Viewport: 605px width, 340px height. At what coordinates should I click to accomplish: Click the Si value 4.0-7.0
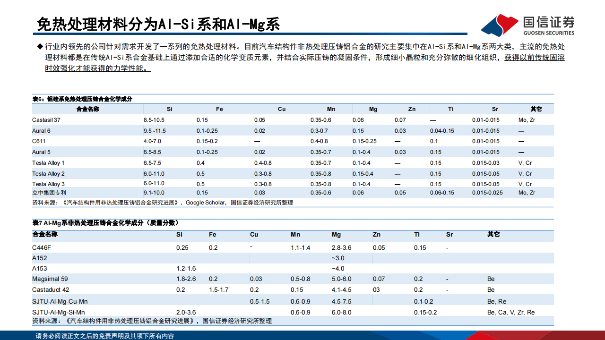pyautogui.click(x=153, y=142)
